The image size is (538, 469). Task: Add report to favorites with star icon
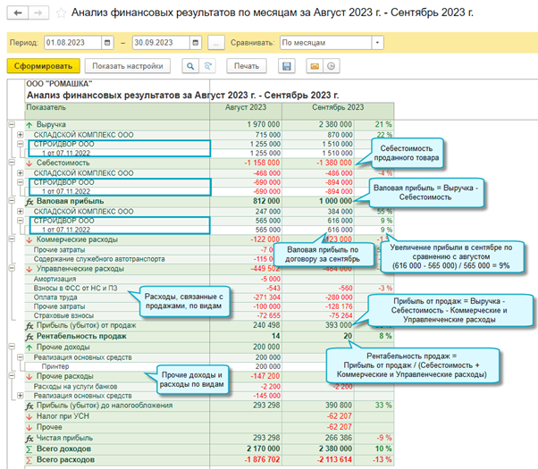coord(61,13)
